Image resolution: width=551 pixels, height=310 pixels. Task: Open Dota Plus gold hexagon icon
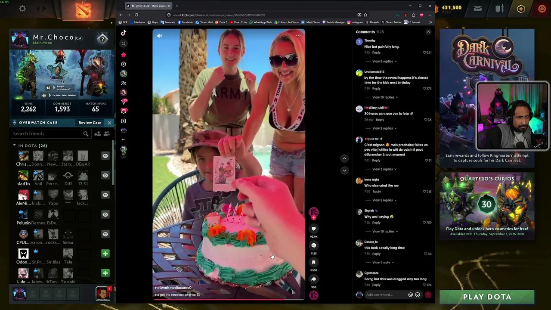[521, 9]
